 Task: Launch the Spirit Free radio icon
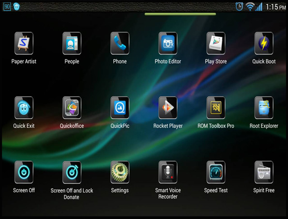(x=264, y=172)
